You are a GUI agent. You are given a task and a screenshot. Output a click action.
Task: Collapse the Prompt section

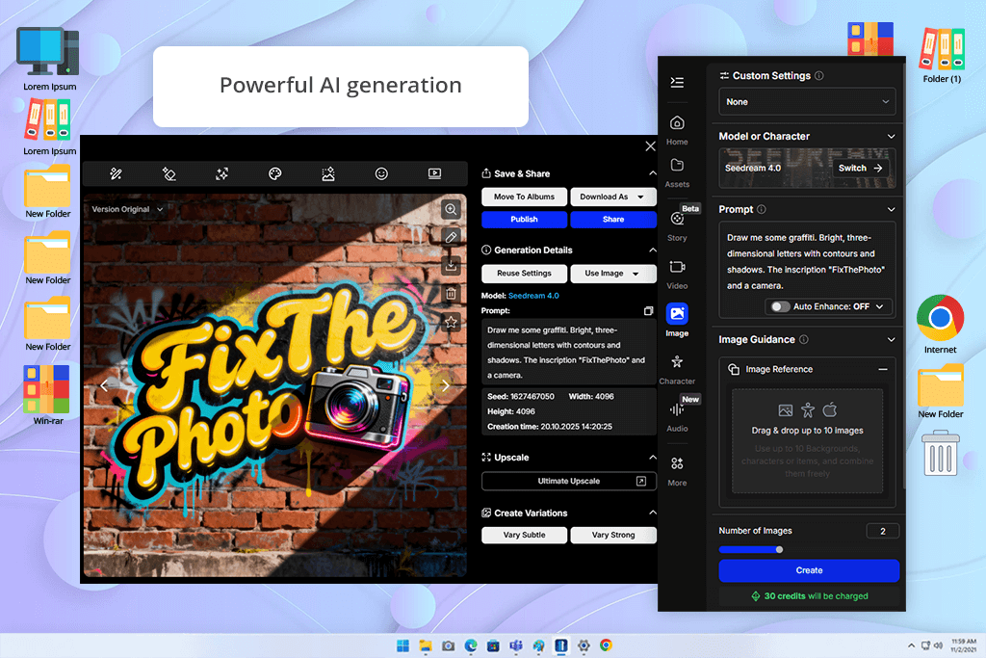click(891, 209)
